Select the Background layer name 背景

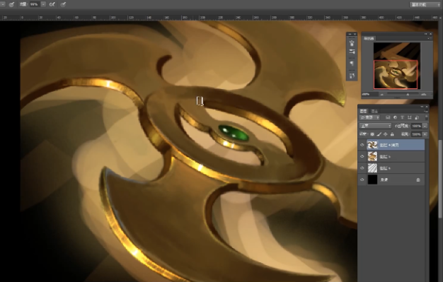click(x=384, y=180)
